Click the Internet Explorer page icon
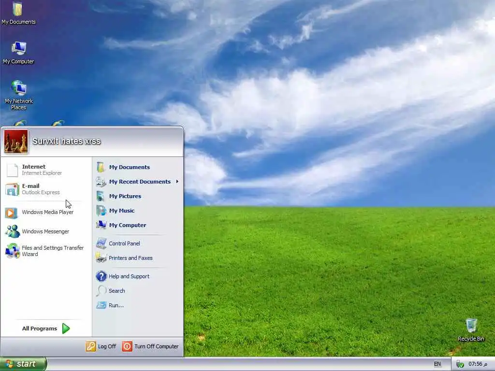The image size is (495, 371). [12, 170]
